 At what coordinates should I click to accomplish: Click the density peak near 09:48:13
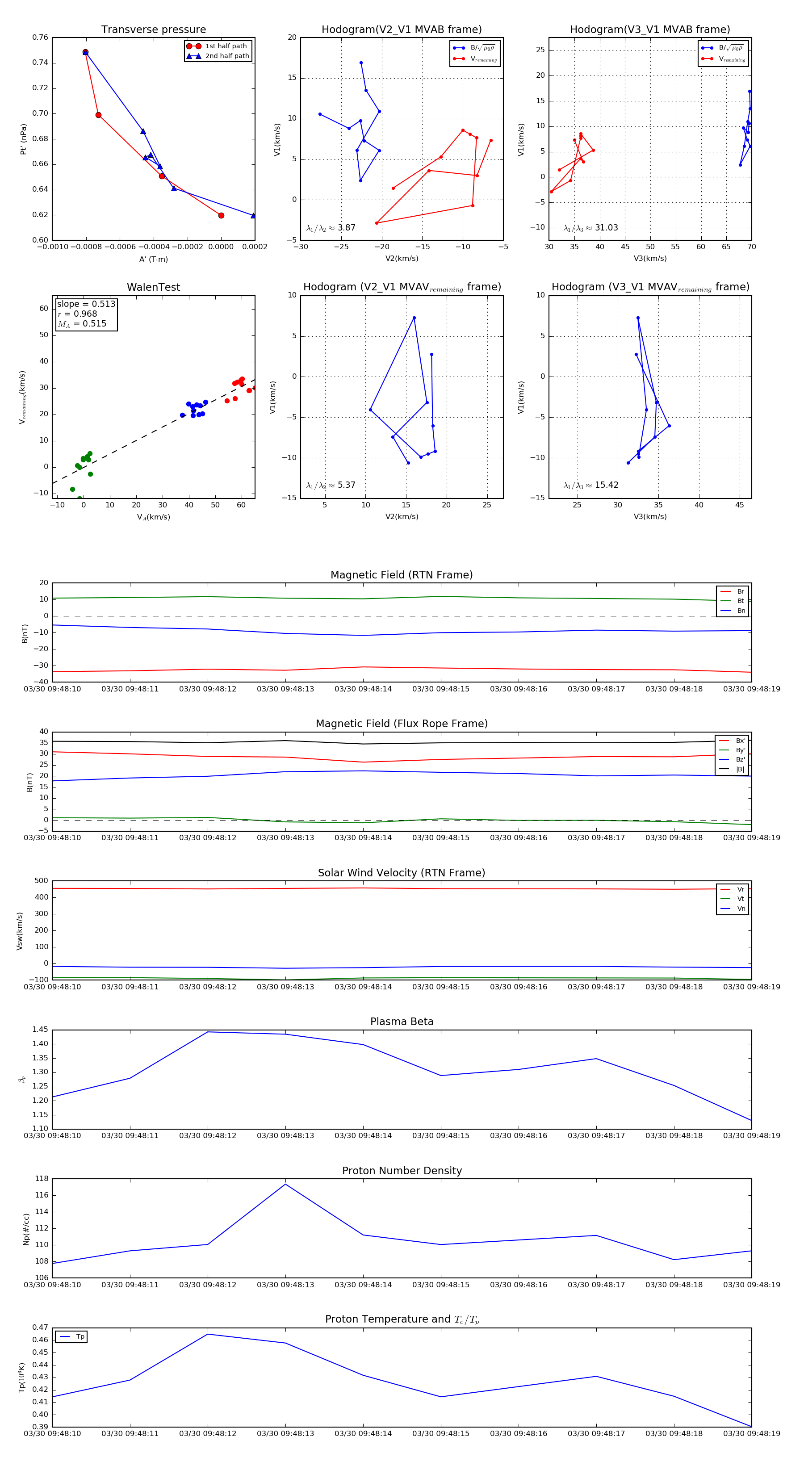285,1184
